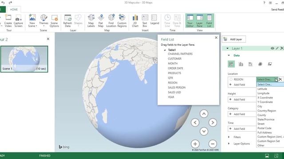Select the HOME ribbon tab
Viewport: 284px width, 159px height.
pyautogui.click(x=14, y=9)
